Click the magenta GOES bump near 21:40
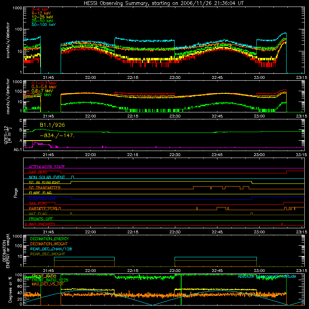Image resolution: width=309 pixels, height=309 pixels. click(41, 144)
